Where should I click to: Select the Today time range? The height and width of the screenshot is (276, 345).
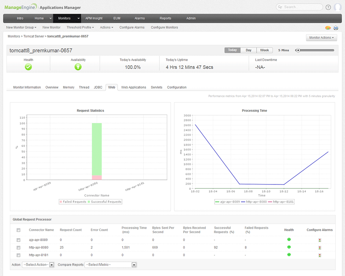232,50
